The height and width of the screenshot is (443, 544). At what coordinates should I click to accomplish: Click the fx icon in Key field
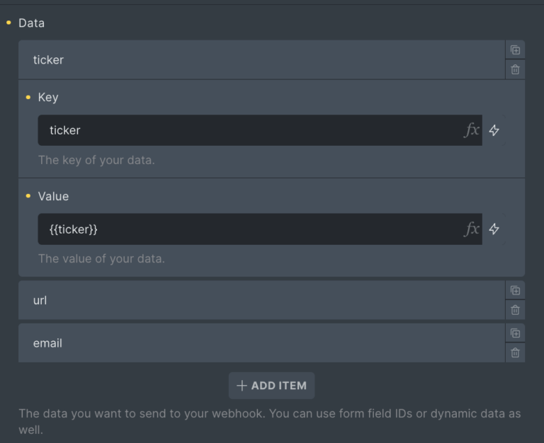(471, 130)
